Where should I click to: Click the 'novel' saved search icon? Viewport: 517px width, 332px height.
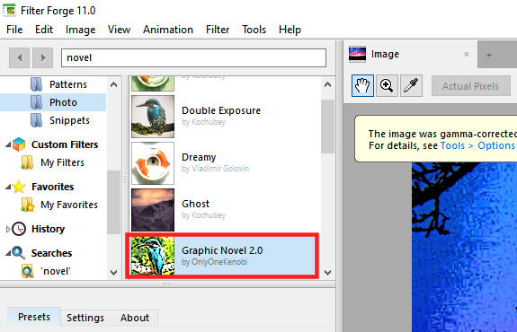pos(27,271)
